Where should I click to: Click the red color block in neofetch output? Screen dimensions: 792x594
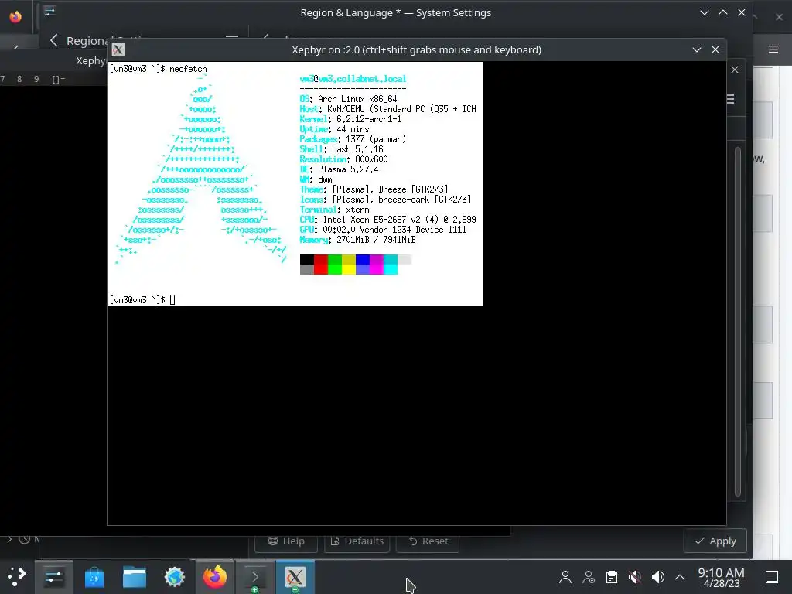(321, 265)
